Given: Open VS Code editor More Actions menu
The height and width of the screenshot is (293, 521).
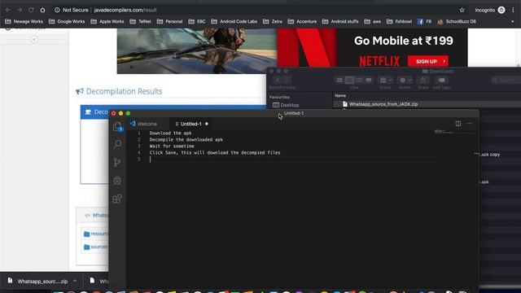Looking at the screenshot, I should tap(470, 123).
